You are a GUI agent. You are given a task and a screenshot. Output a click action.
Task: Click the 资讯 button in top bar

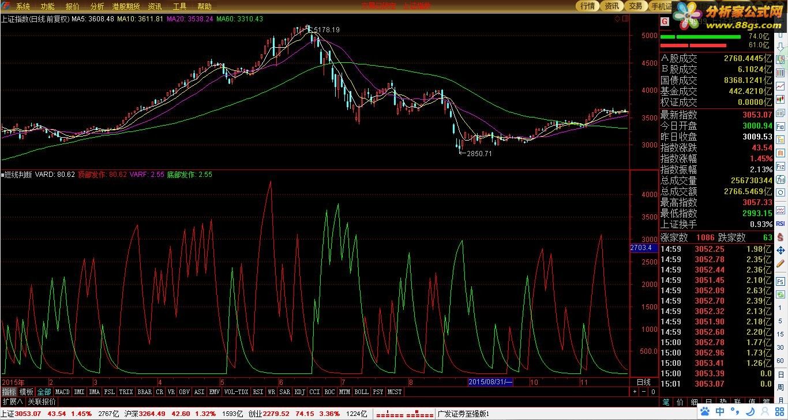611,6
